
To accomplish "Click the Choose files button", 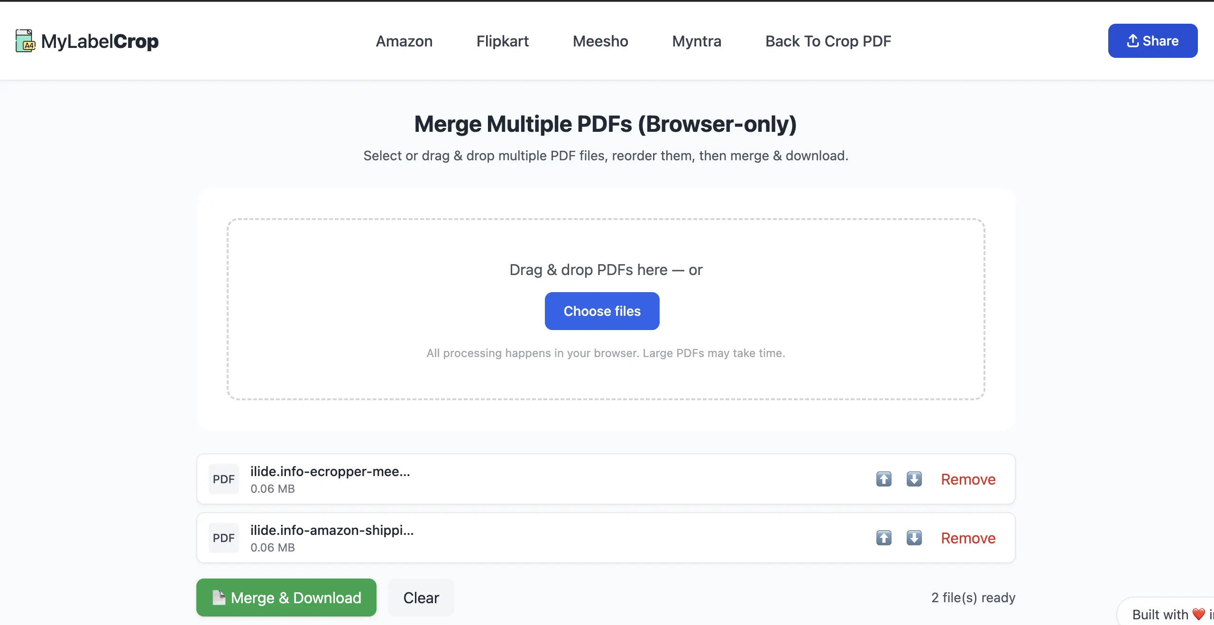I will 602,311.
